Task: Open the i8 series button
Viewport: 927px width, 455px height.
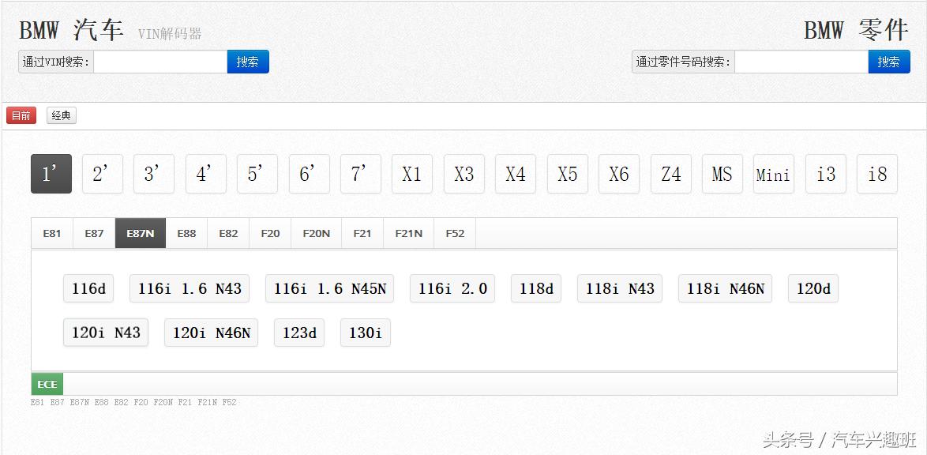Action: [877, 174]
